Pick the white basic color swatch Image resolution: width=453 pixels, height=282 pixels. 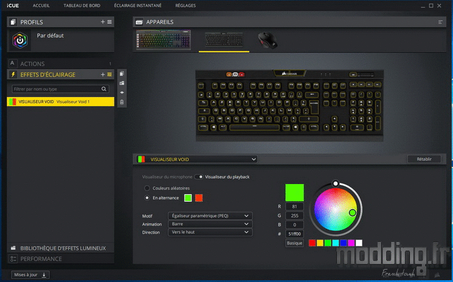click(359, 243)
